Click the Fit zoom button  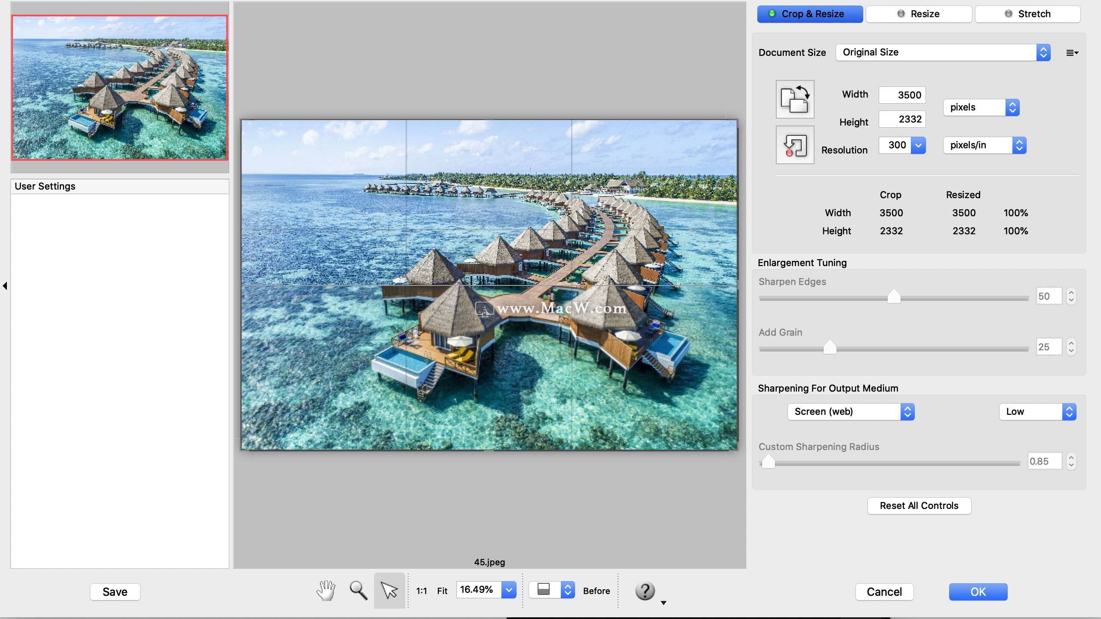[442, 591]
